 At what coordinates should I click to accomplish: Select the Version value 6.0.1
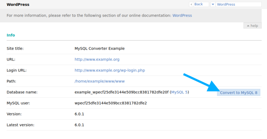click(x=79, y=114)
